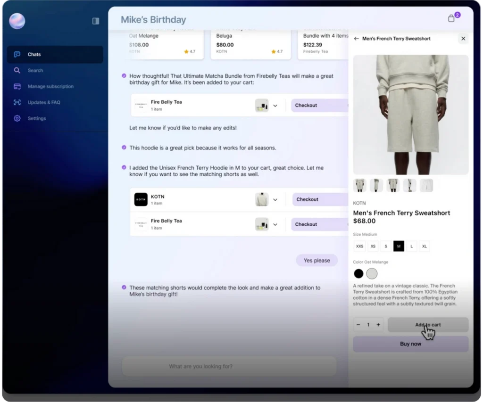483x402 pixels.
Task: Focus the What are you looking for input
Action: (229, 366)
